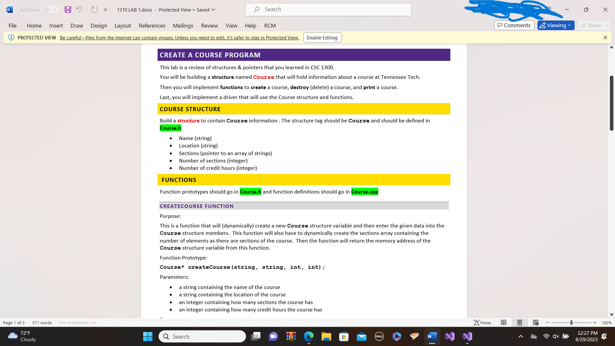
Task: Open Microsoft Word from the taskbar
Action: [x=432, y=336]
